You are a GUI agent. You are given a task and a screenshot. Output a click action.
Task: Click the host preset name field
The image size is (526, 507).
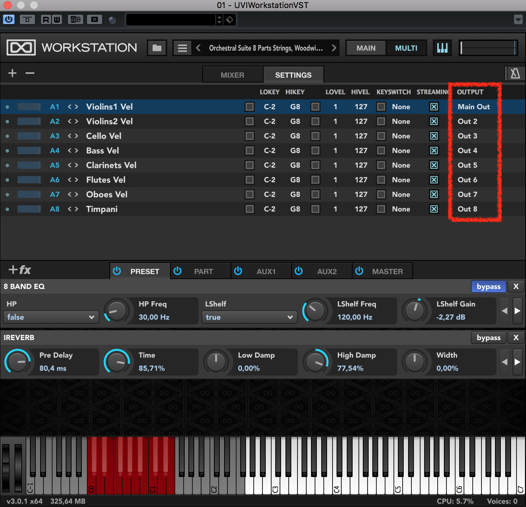point(170,19)
